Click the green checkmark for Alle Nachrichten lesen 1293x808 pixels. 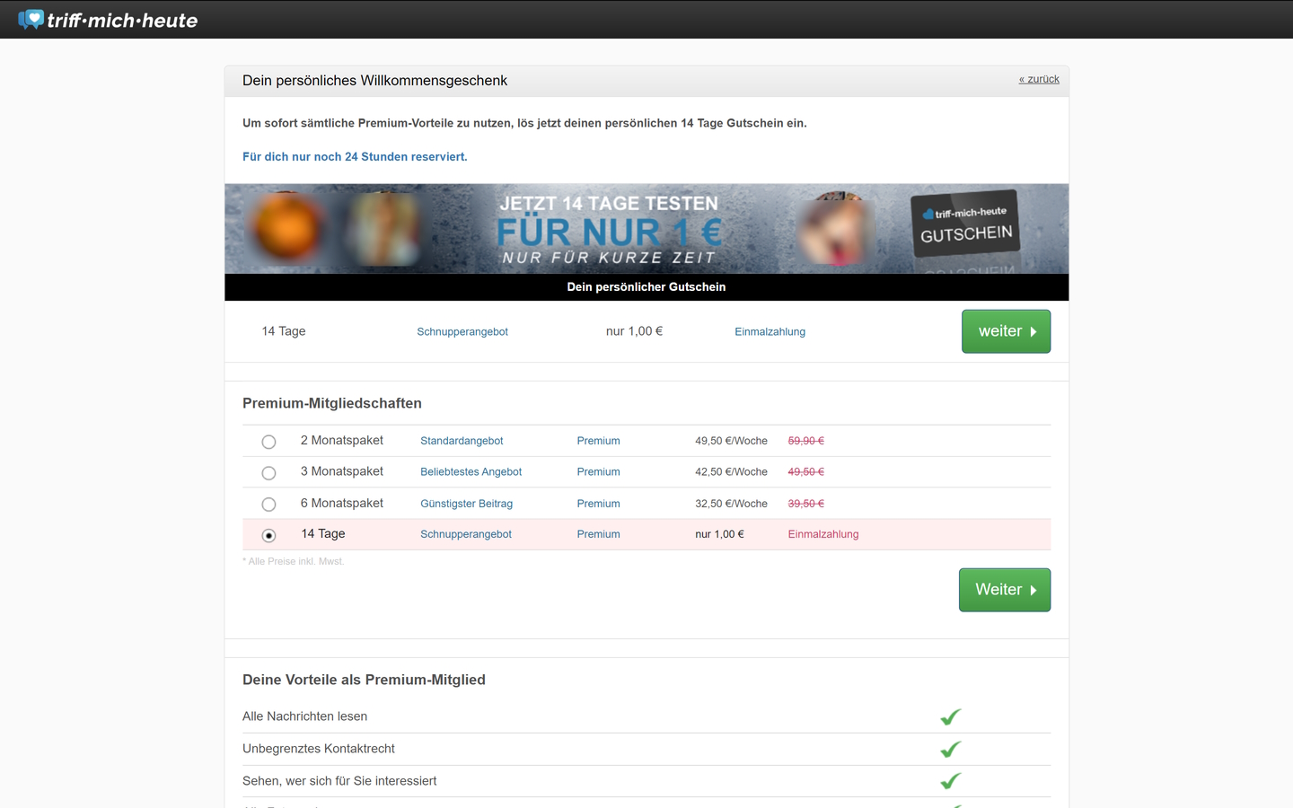pos(950,716)
